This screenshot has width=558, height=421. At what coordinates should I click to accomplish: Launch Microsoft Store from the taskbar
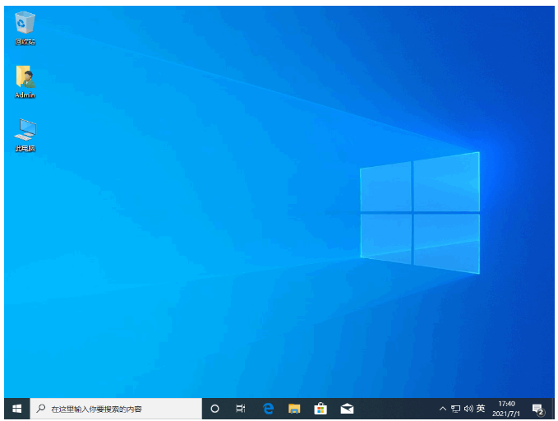click(x=321, y=409)
